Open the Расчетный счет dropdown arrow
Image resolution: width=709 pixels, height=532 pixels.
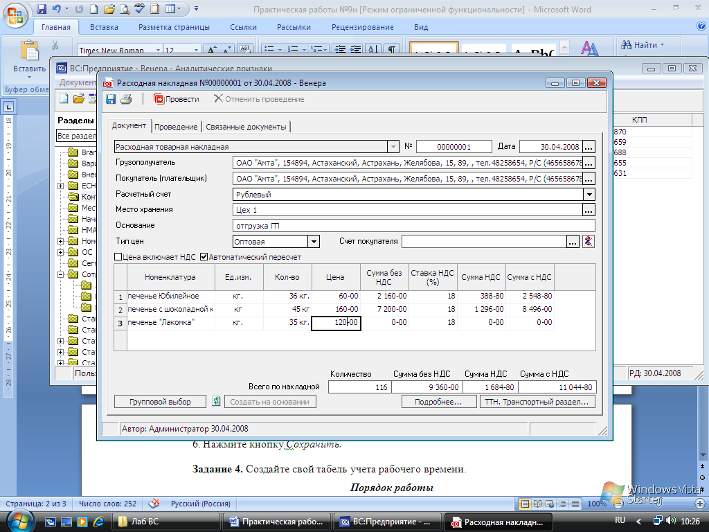(x=589, y=195)
